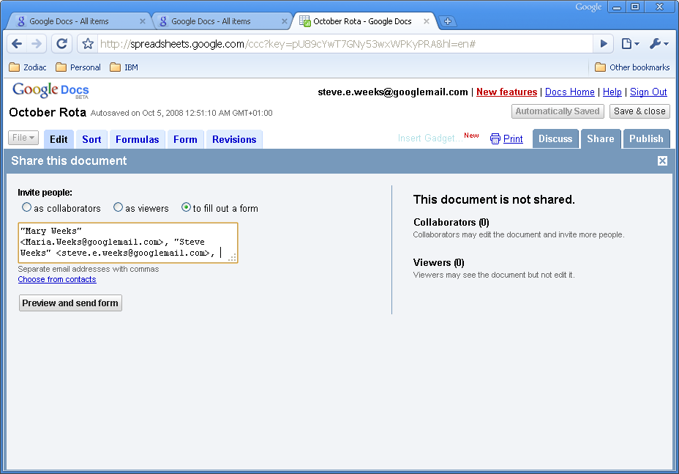The height and width of the screenshot is (474, 679).
Task: Open a new tab with the plus button
Action: pos(448,21)
